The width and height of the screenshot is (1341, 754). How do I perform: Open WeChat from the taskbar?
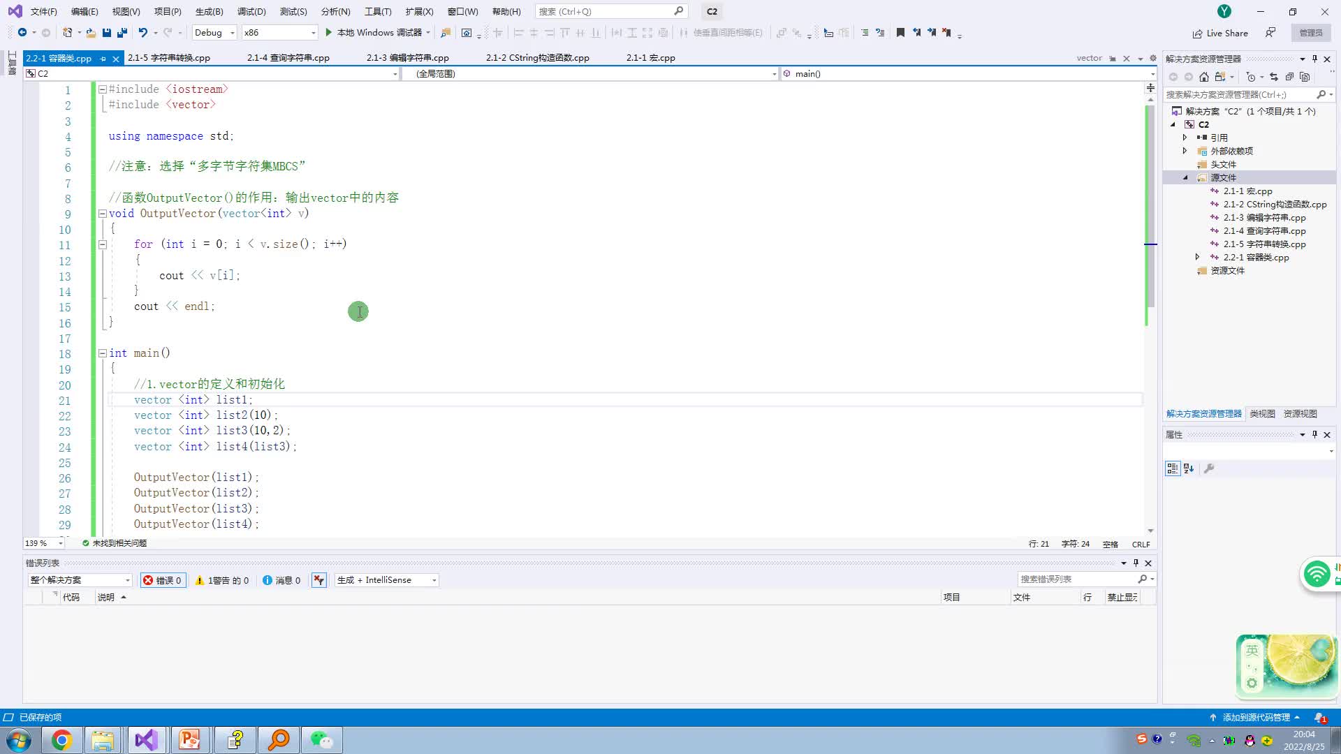point(321,739)
